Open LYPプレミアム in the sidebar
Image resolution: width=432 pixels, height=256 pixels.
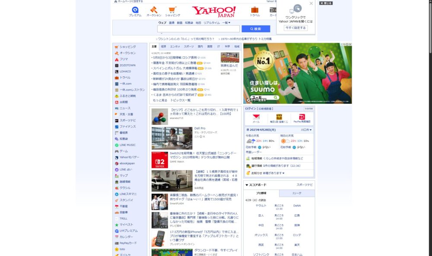(x=128, y=231)
